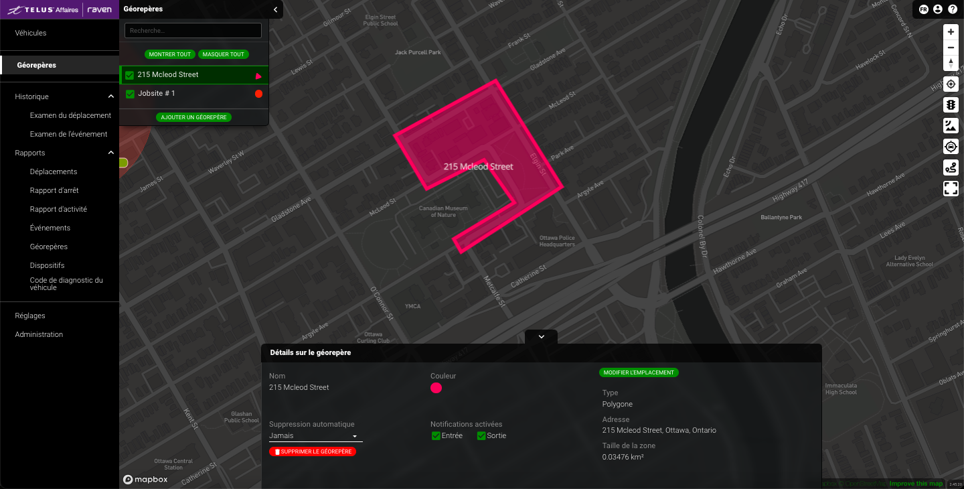Viewport: 964px width, 489px height.
Task: Go to Rapport d'arrêt
Action: click(54, 190)
